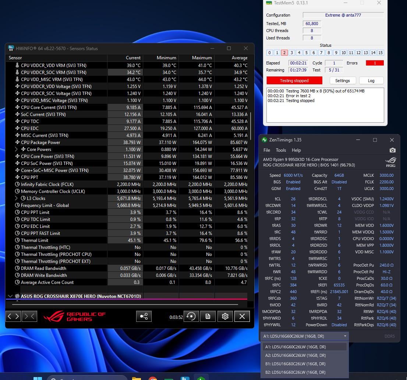
Task: Click the Sensor column header in HWiNFO
Action: (x=56, y=58)
